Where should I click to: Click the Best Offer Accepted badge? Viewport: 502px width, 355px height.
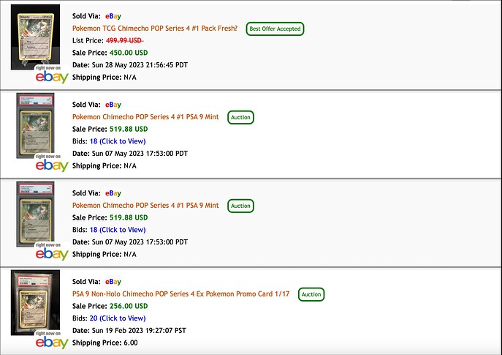(275, 29)
